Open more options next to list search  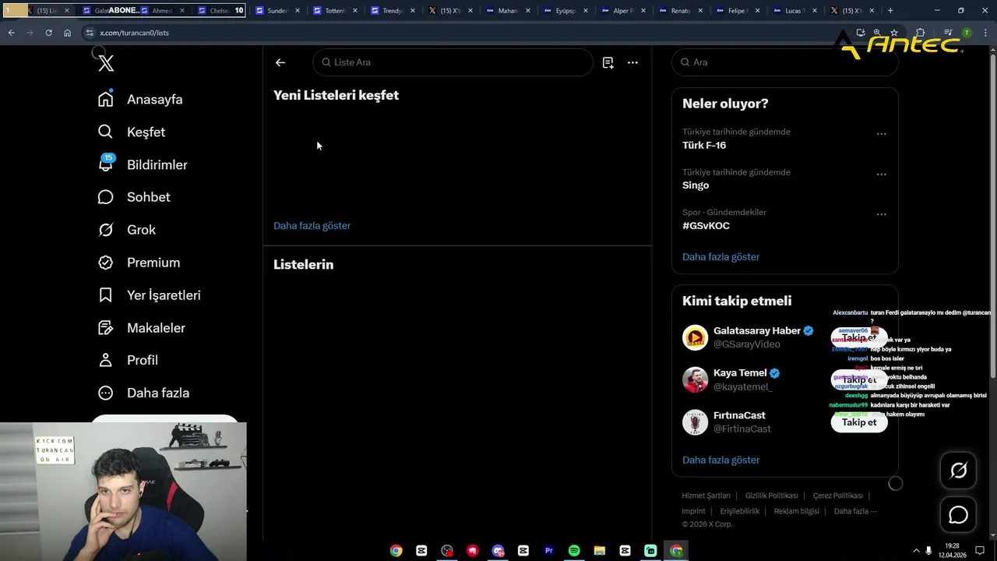pyautogui.click(x=632, y=62)
